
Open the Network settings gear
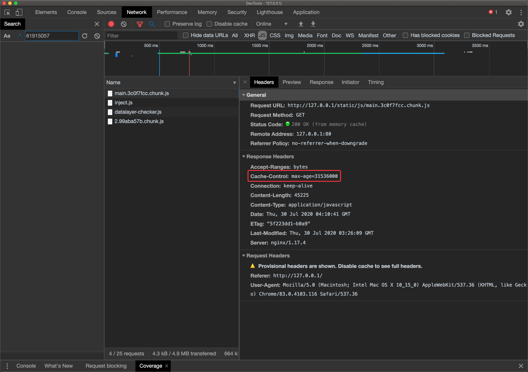[x=521, y=24]
